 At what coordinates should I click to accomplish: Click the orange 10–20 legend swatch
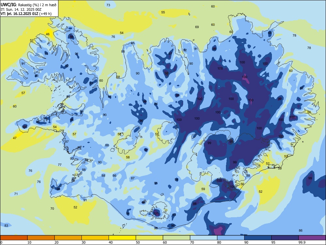(41, 238)
